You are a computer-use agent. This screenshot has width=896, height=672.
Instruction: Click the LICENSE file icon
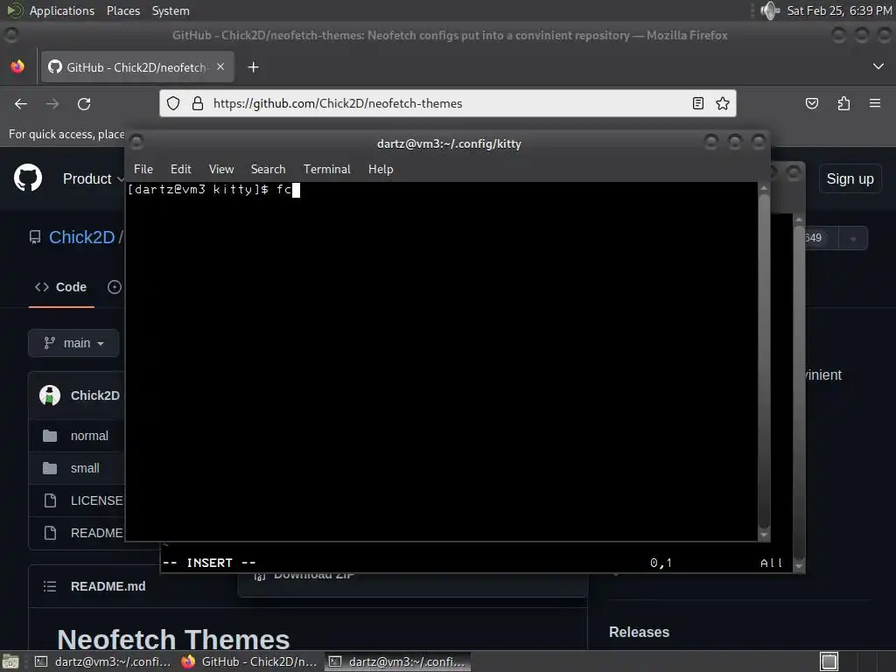pyautogui.click(x=50, y=501)
